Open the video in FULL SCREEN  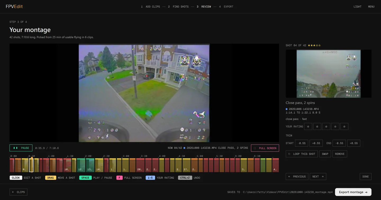[x=265, y=148]
